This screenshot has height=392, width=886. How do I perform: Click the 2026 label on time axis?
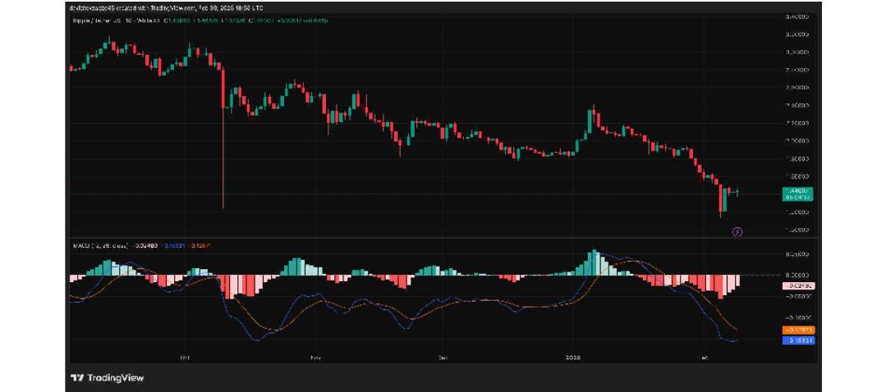pyautogui.click(x=573, y=358)
